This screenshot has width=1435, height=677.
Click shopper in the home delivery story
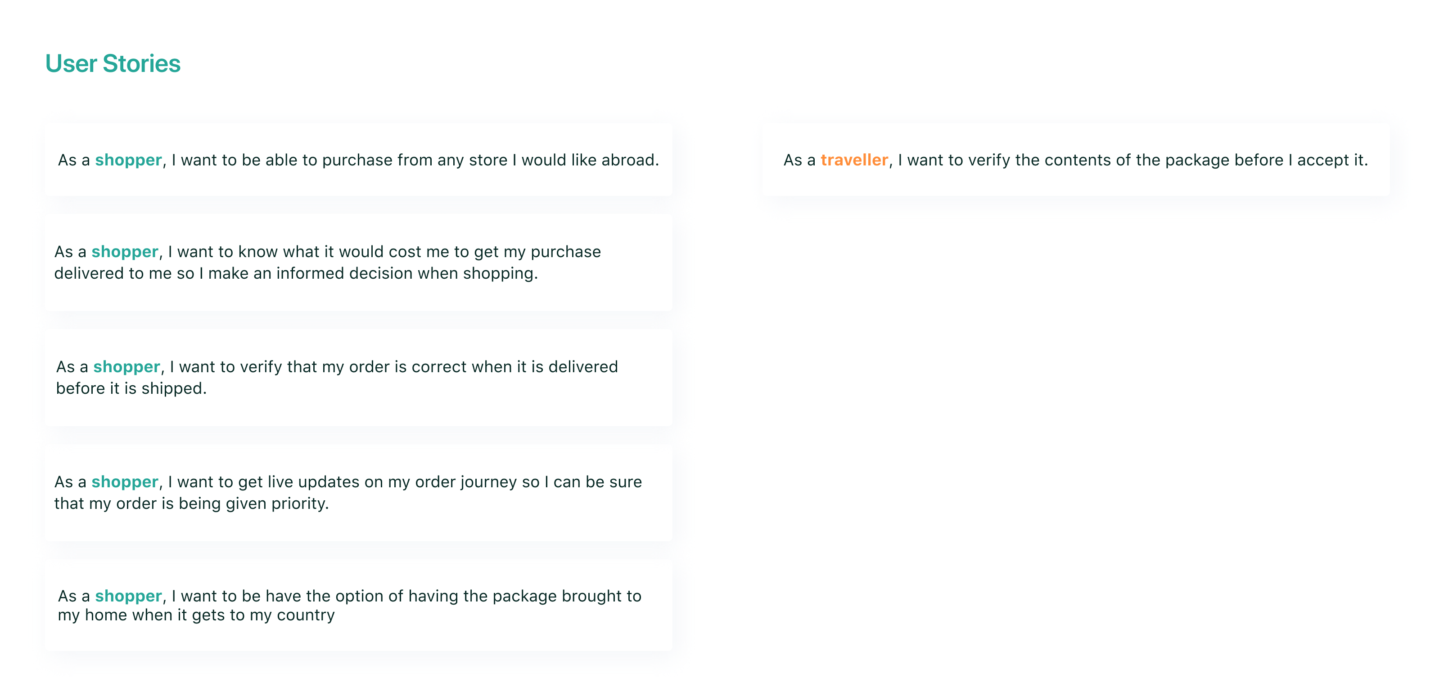point(128,597)
